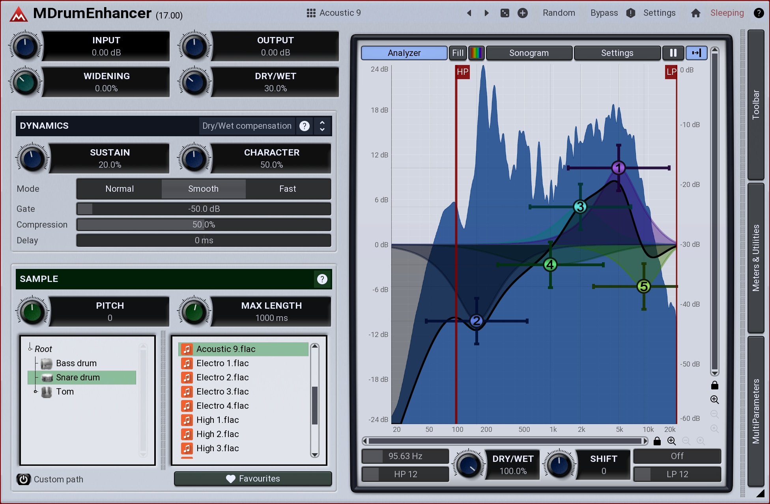Open the Sample section help icon
Viewport: 770px width, 504px height.
click(322, 279)
